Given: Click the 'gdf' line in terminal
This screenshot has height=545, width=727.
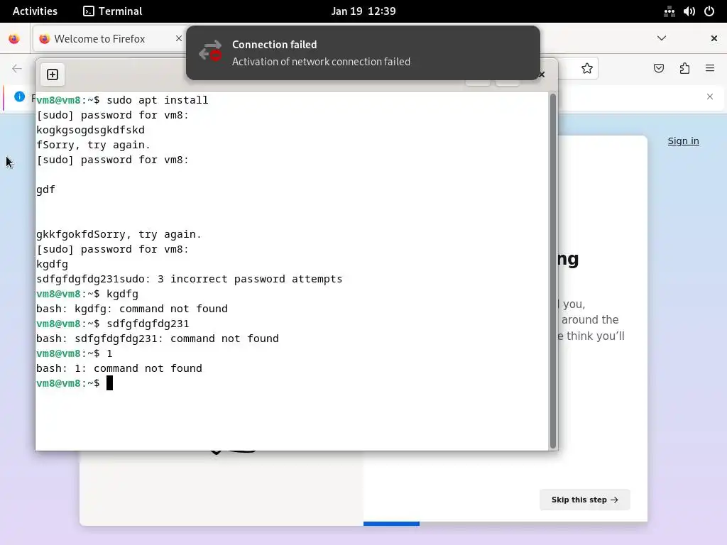Looking at the screenshot, I should point(45,189).
